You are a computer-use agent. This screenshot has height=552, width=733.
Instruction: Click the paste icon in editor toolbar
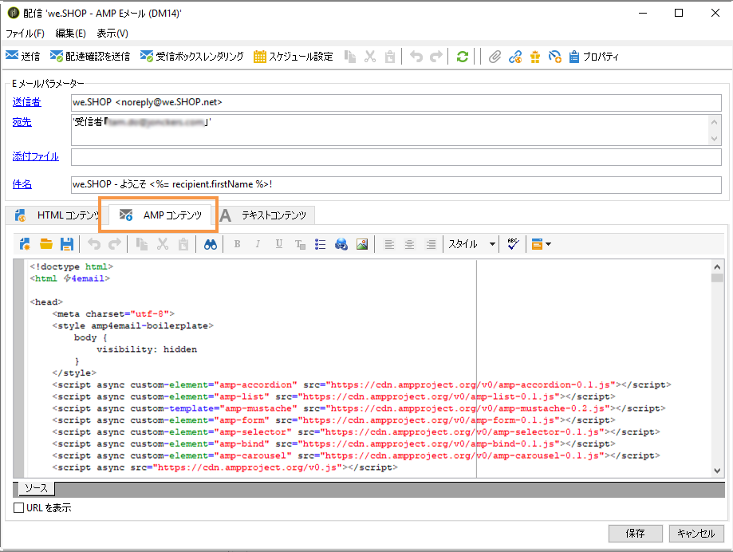(x=183, y=243)
